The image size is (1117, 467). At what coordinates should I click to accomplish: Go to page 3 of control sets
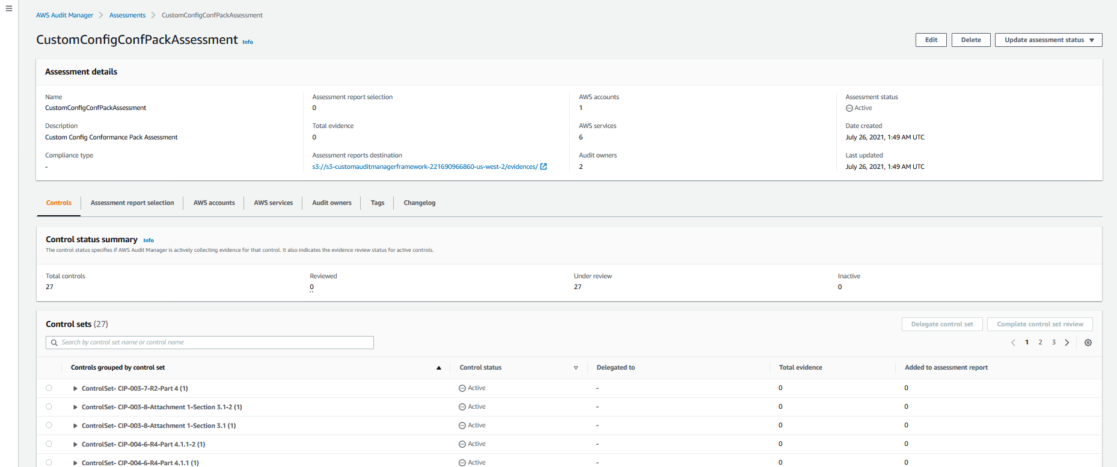1054,343
